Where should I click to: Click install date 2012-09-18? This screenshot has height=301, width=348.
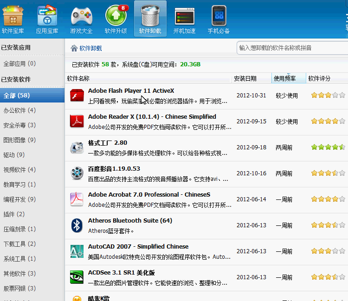pos(251,147)
